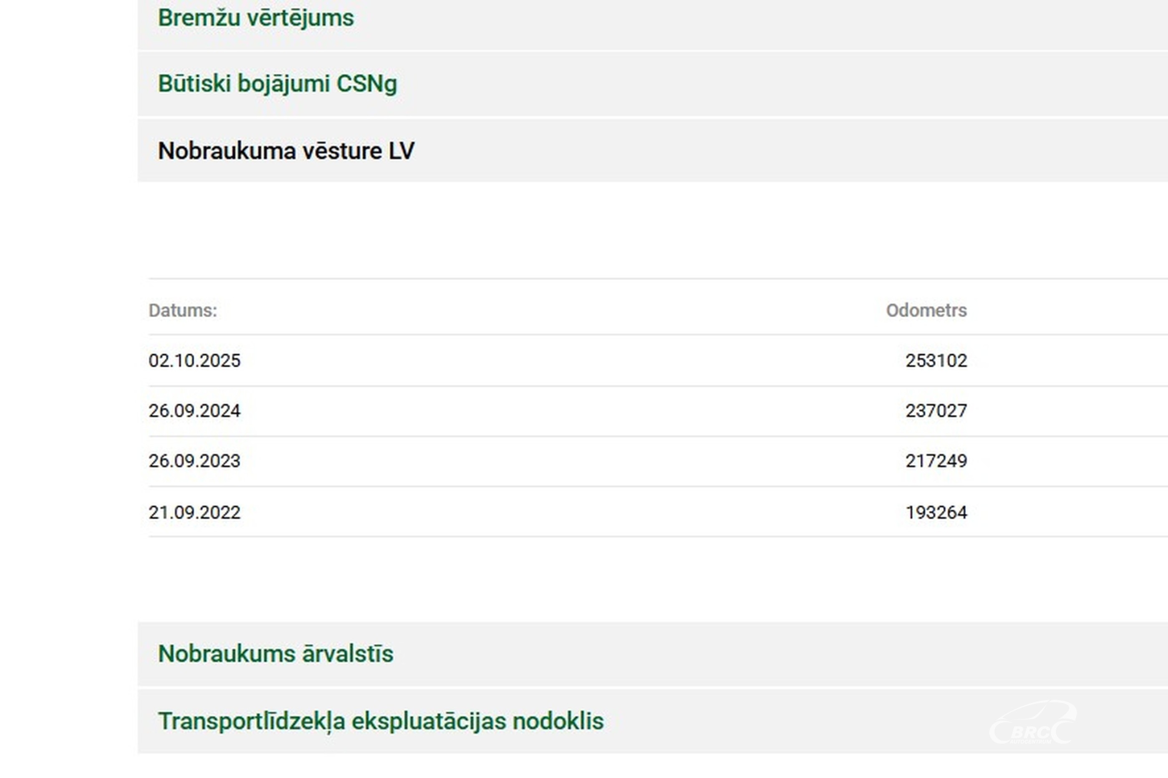Image resolution: width=1168 pixels, height=778 pixels.
Task: Click the odometer reading 253102
Action: click(x=936, y=361)
